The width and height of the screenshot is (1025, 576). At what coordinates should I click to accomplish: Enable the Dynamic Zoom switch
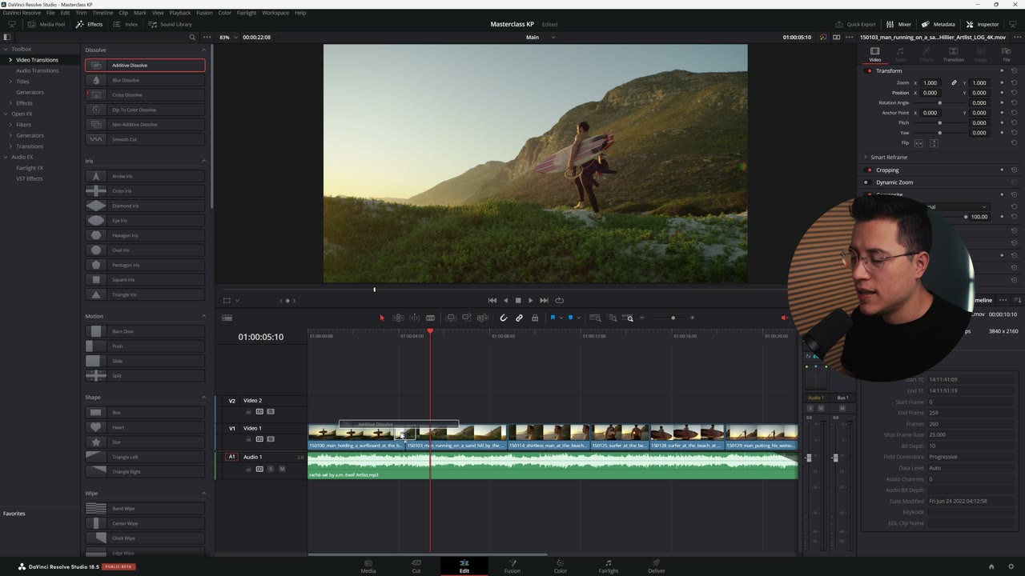pyautogui.click(x=866, y=182)
